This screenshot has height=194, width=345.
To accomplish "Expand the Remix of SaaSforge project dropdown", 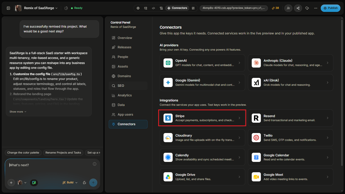I will tap(41, 8).
